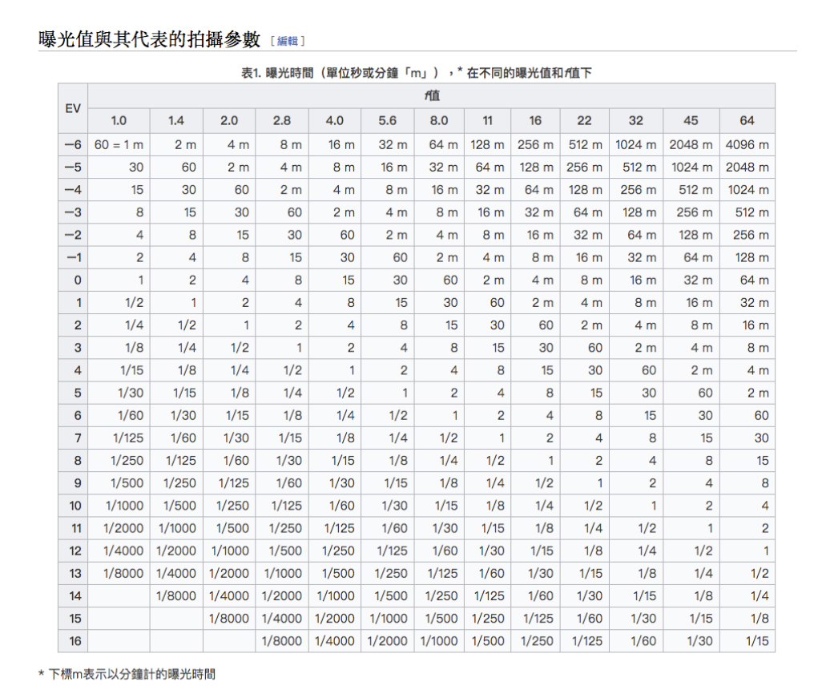
Task: Select the f值 header cell spanning the columns
Action: point(432,96)
